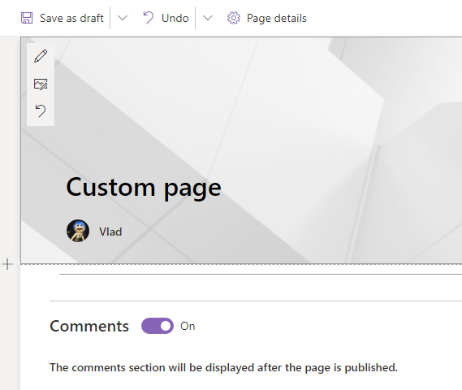Click the Custom page title text field
The image size is (462, 390).
[x=144, y=188]
